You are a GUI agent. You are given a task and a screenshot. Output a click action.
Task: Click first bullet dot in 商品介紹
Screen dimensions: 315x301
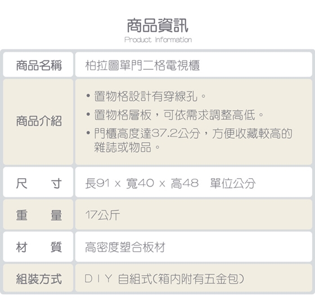pyautogui.click(x=88, y=95)
